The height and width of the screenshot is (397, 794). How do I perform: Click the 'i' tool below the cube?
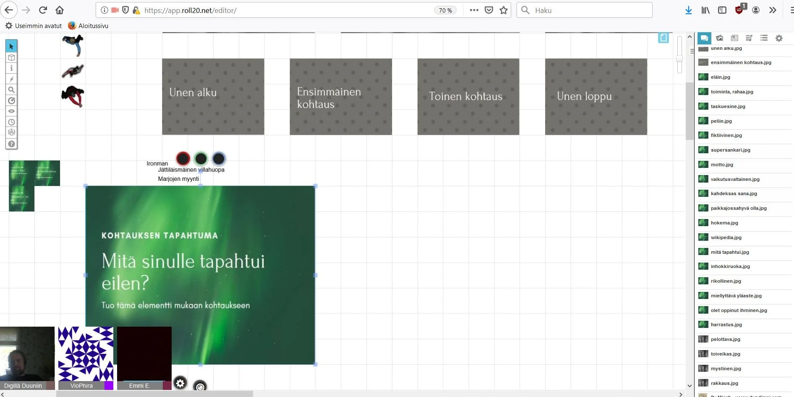11,68
